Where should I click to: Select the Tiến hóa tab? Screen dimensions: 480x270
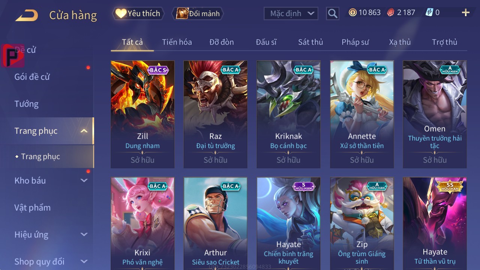tap(177, 42)
